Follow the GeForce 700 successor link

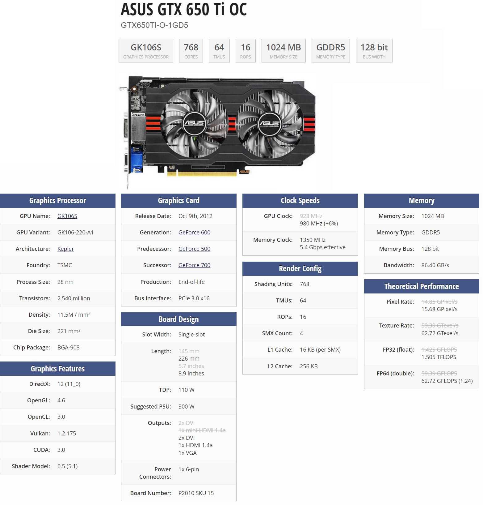coord(194,265)
